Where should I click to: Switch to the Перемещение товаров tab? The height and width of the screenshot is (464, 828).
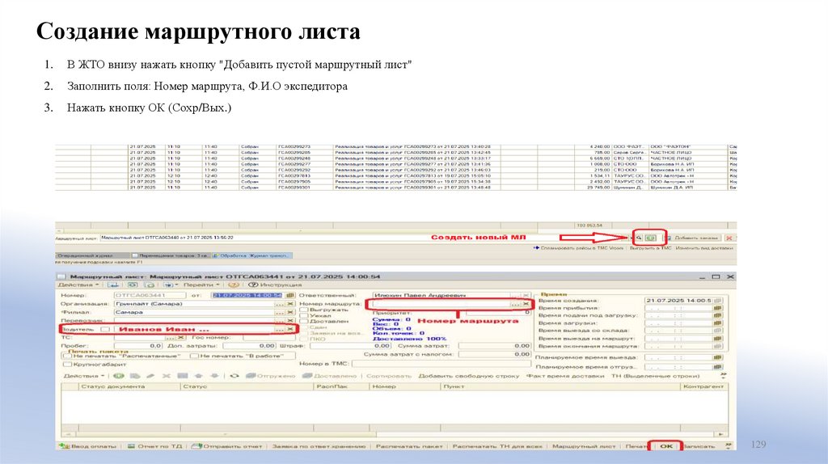coord(170,255)
